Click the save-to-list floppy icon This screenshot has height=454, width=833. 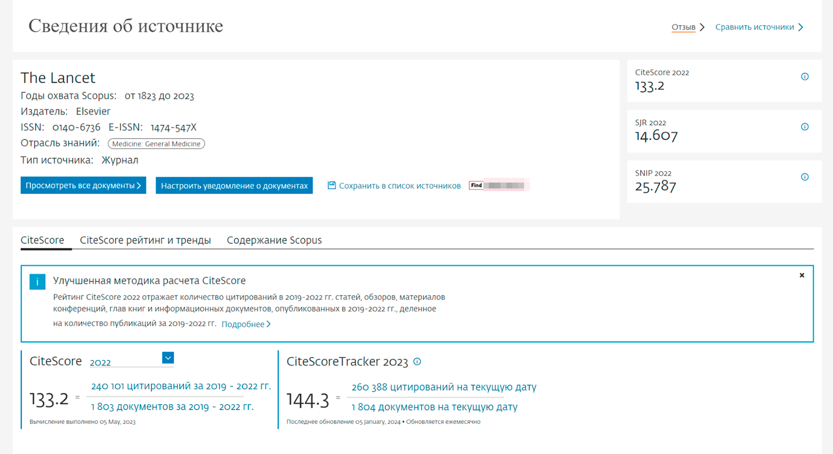[331, 185]
